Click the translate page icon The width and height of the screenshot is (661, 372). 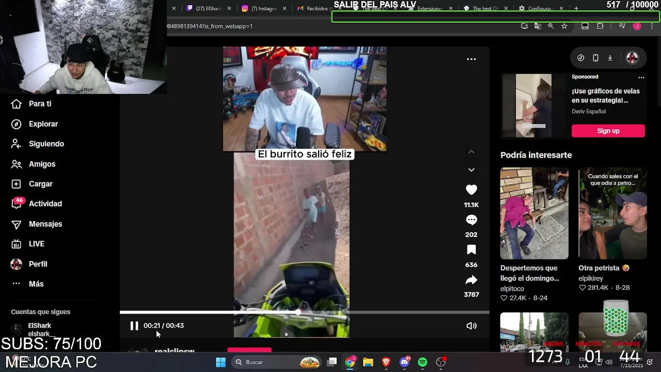coord(538,26)
